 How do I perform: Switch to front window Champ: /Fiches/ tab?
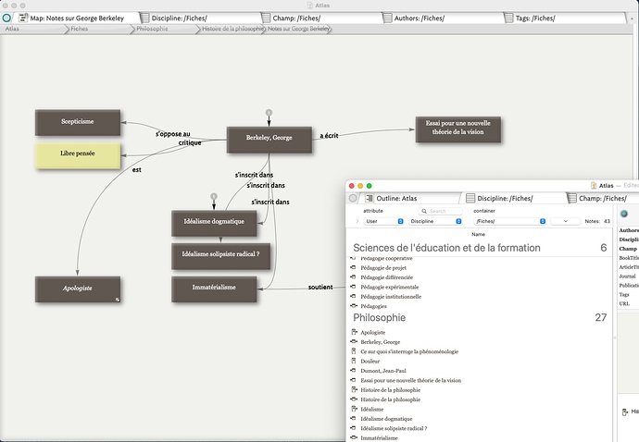coord(603,199)
